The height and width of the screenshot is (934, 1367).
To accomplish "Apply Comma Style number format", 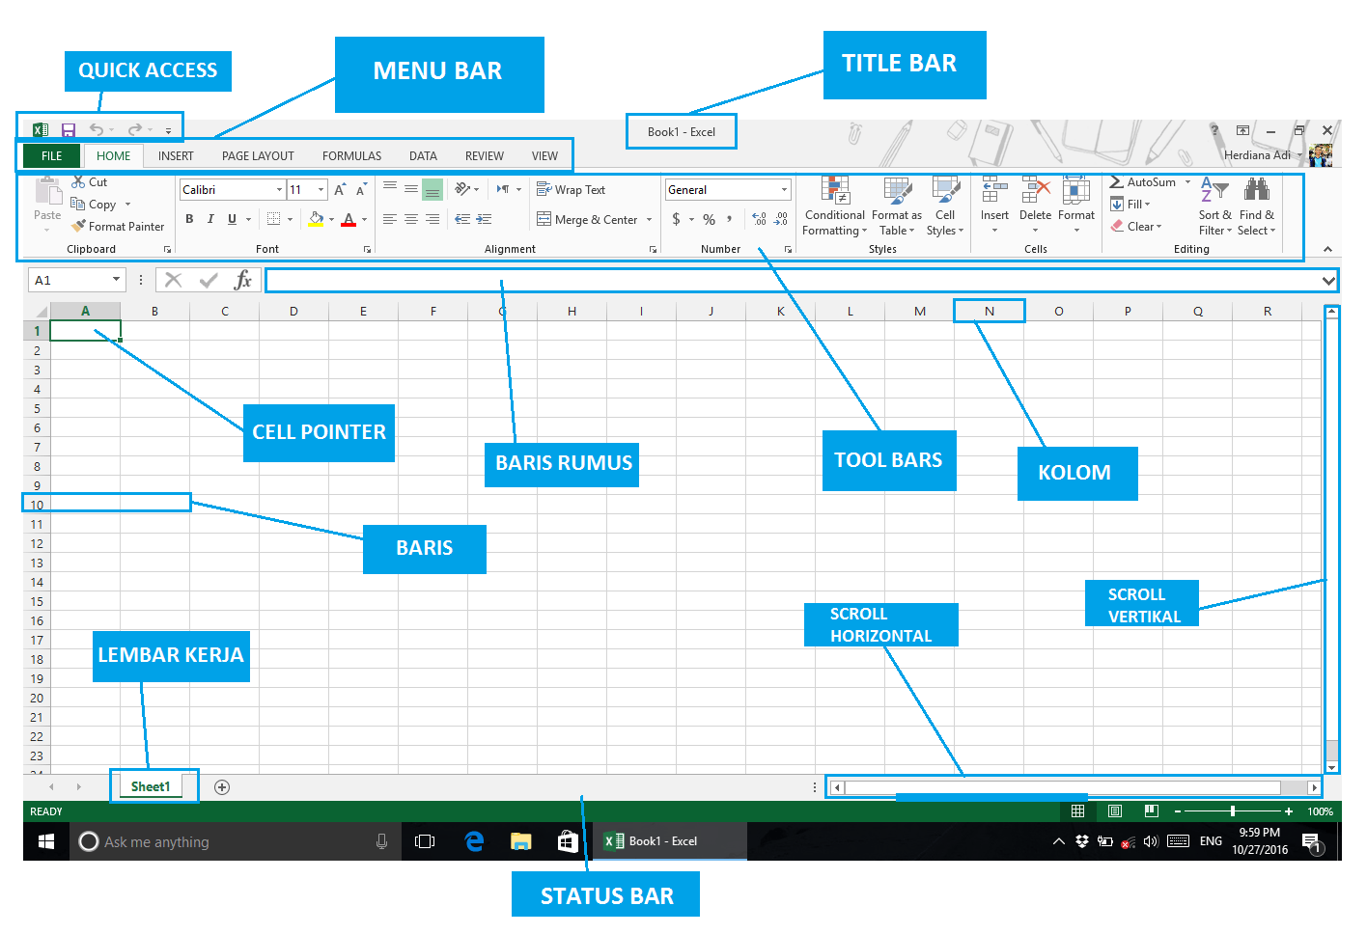I will [x=730, y=219].
